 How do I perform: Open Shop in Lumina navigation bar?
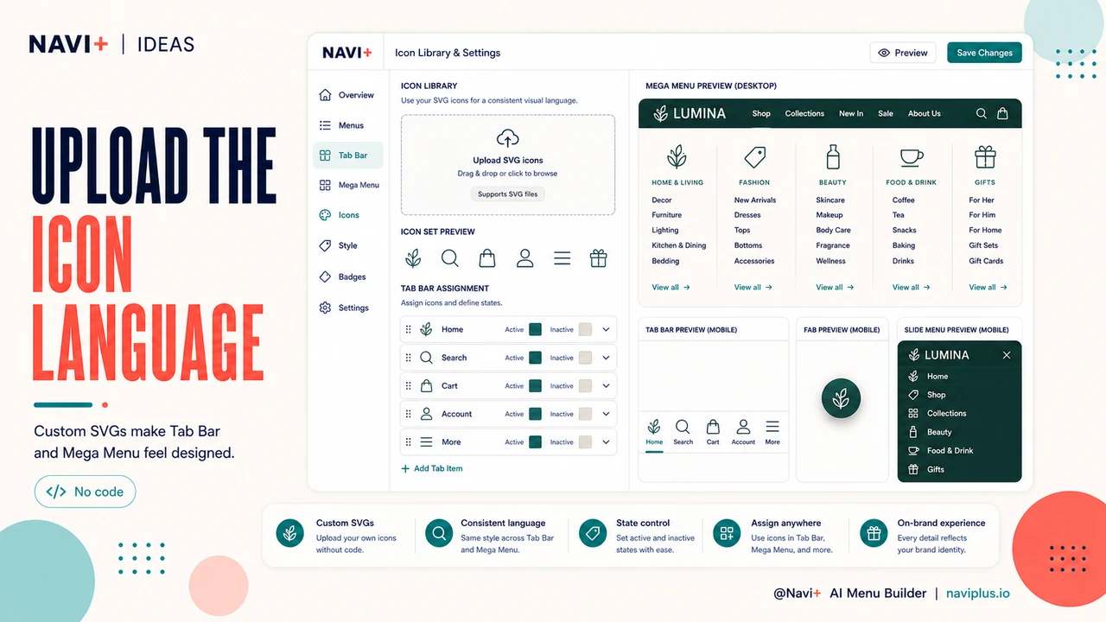pos(761,113)
